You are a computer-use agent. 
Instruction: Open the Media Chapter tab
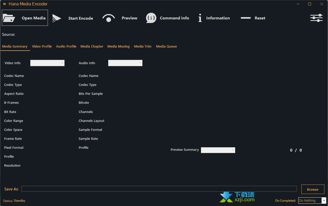92,47
